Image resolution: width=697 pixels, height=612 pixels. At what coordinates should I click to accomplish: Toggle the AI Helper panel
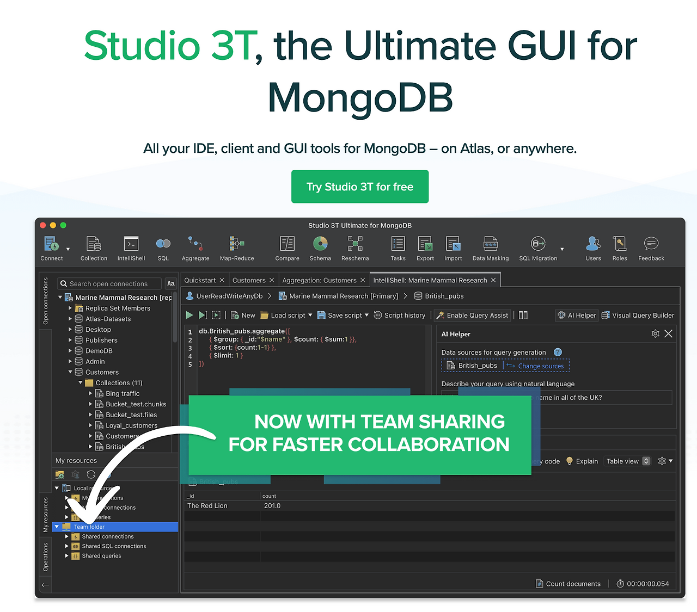pyautogui.click(x=576, y=315)
